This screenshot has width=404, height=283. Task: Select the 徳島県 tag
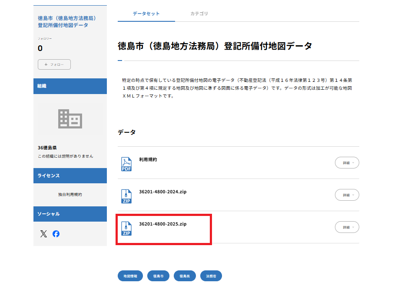(x=185, y=276)
